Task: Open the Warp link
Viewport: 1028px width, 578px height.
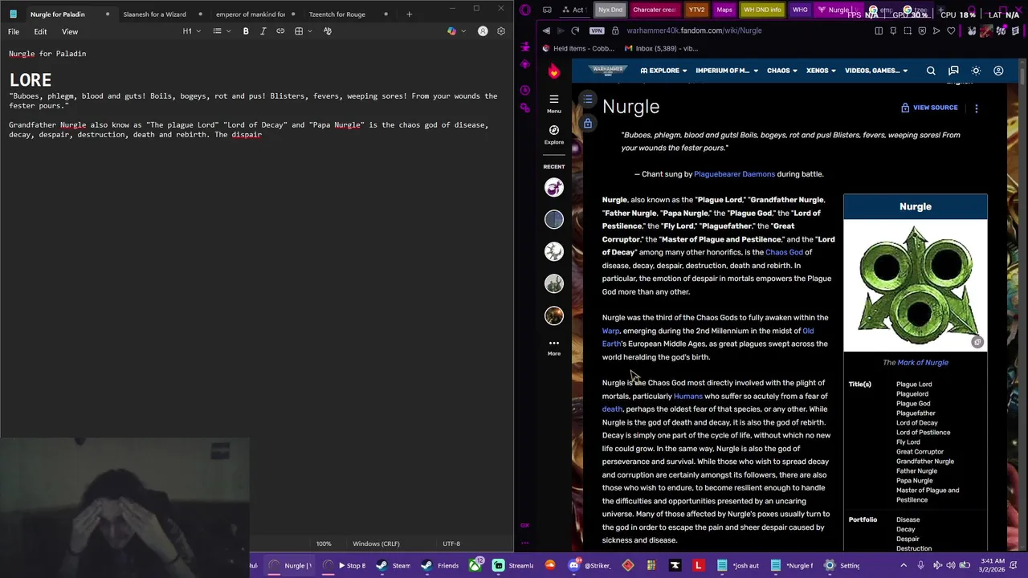Action: pos(610,331)
